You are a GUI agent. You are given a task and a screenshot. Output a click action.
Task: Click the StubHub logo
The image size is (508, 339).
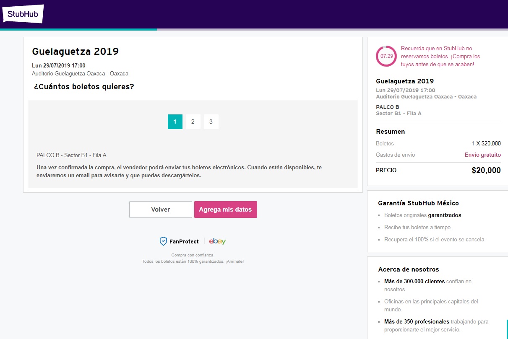pos(23,14)
